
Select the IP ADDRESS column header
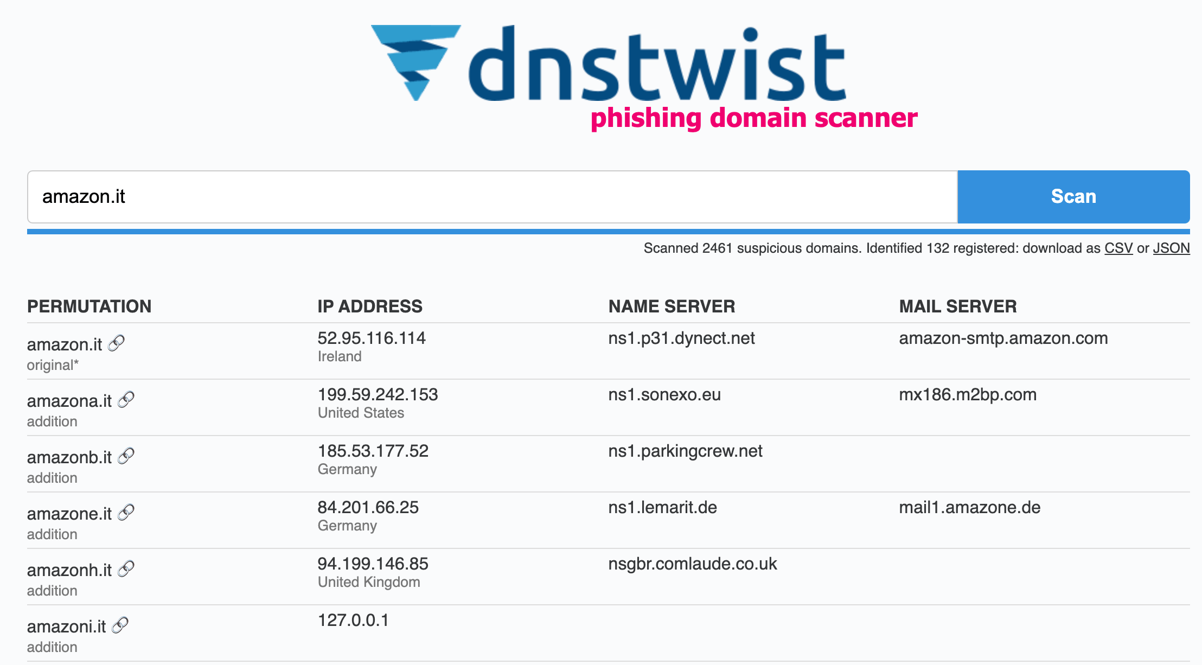point(370,306)
